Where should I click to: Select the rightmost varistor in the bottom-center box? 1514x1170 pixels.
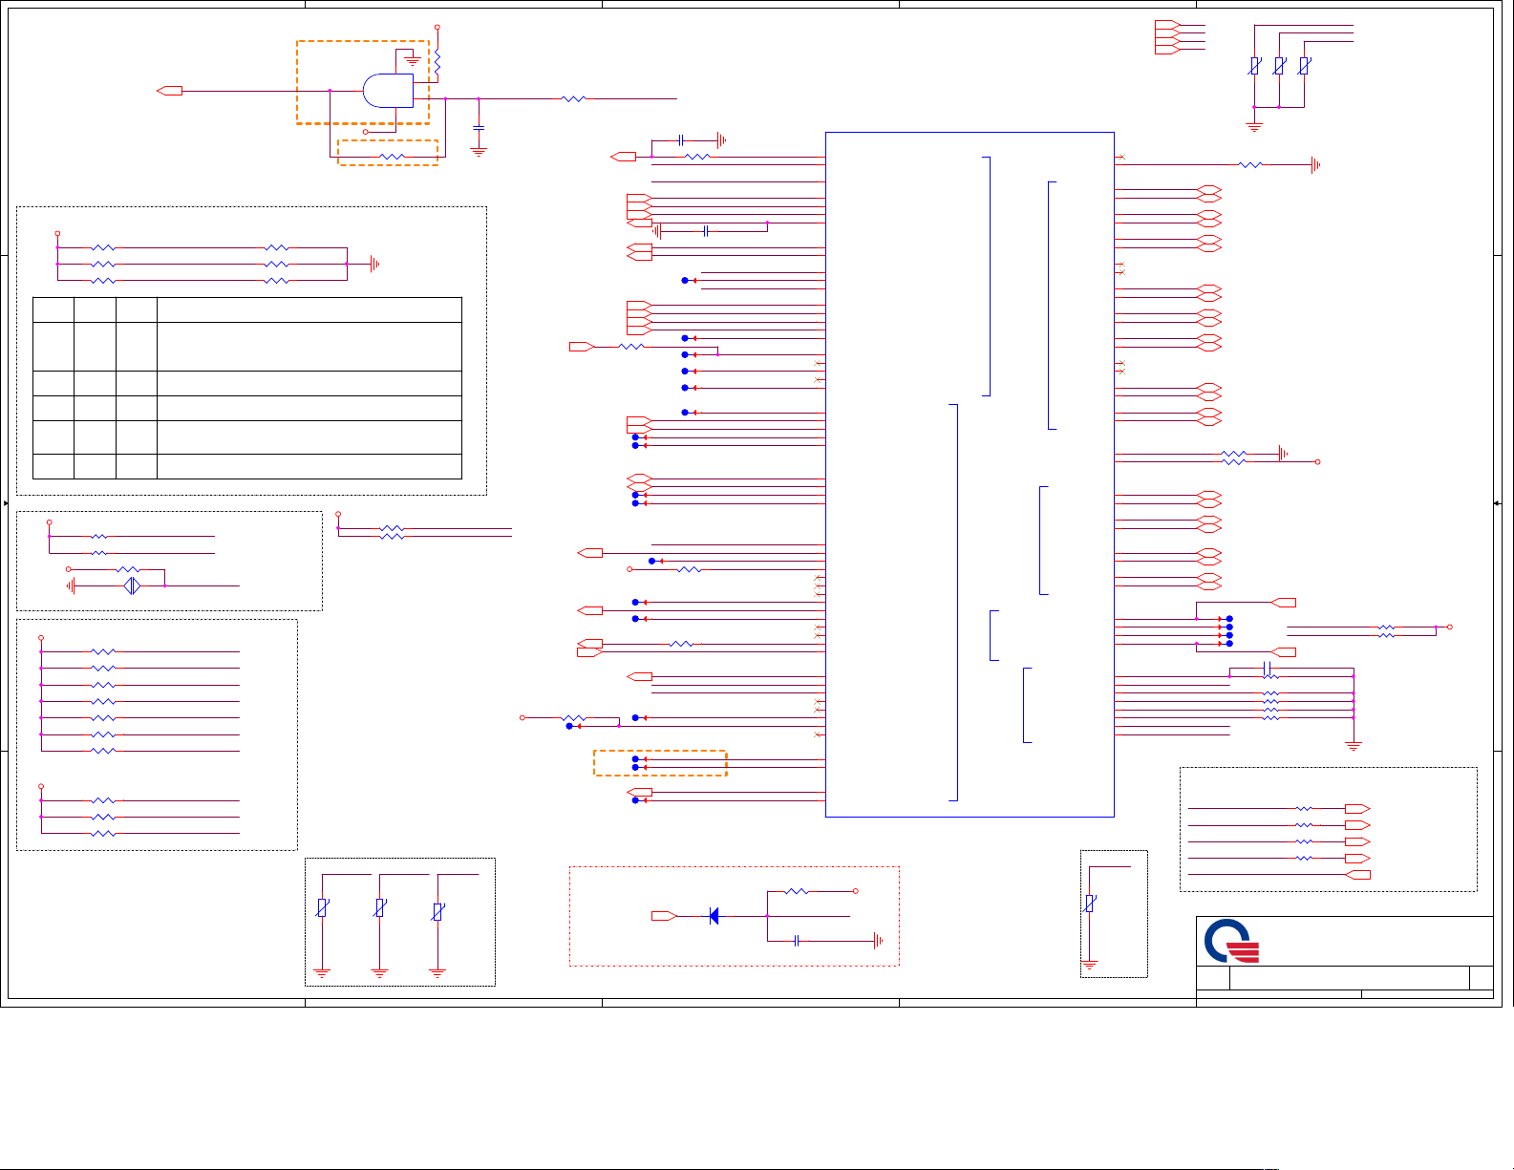coord(437,910)
